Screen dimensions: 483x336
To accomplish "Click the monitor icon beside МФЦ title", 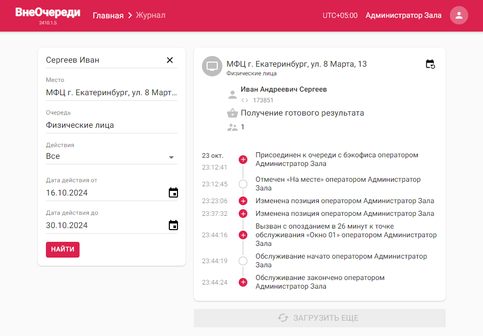I will [212, 66].
